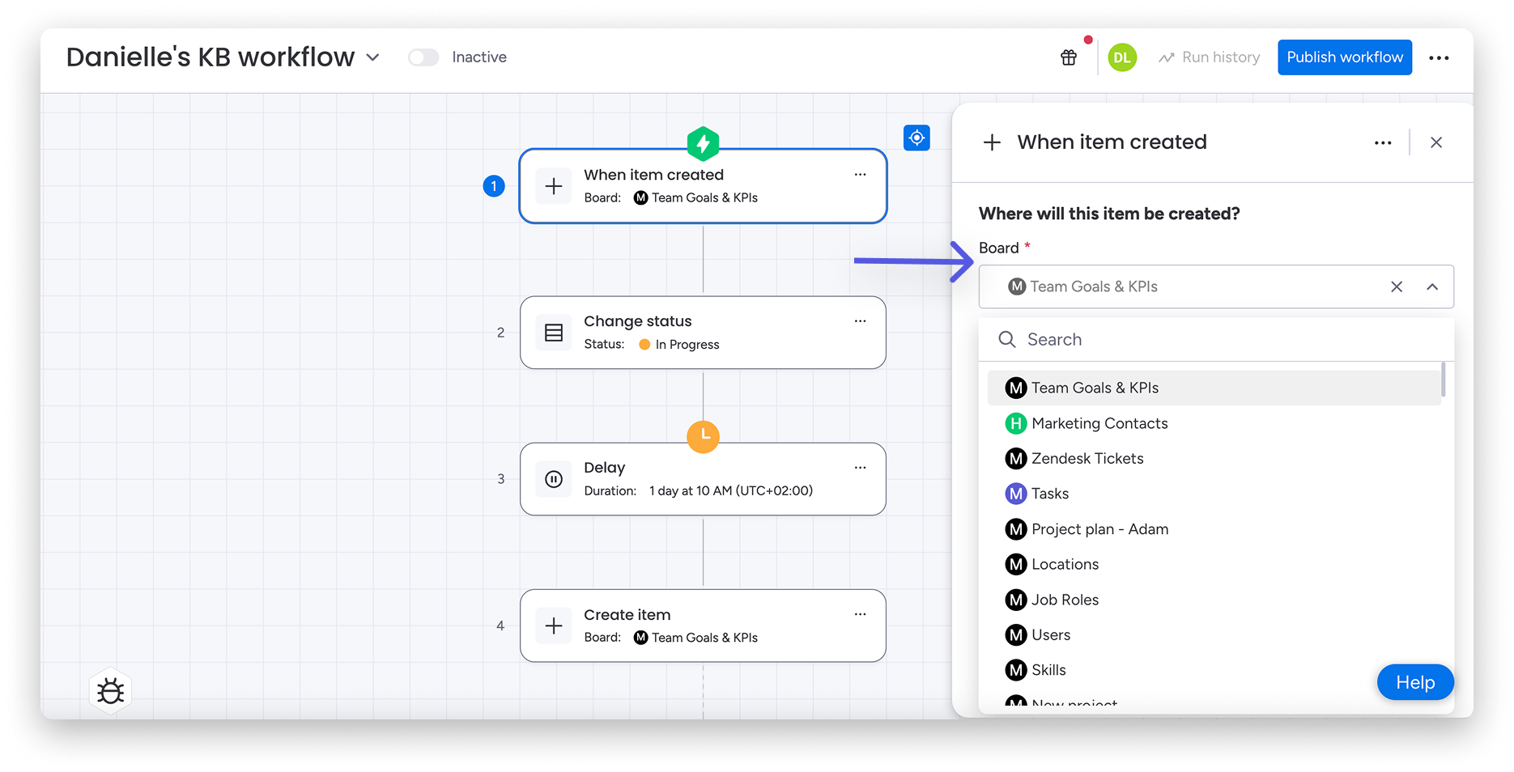Click the Change status step icon
1514x772 pixels.
[x=554, y=333]
